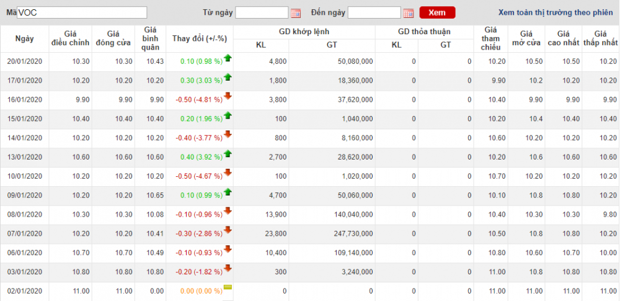620x301 pixels.
Task: Select the date cell 16/01/2020
Action: pyautogui.click(x=25, y=100)
